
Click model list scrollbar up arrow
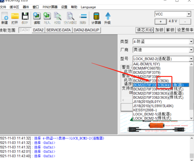coord(191,64)
